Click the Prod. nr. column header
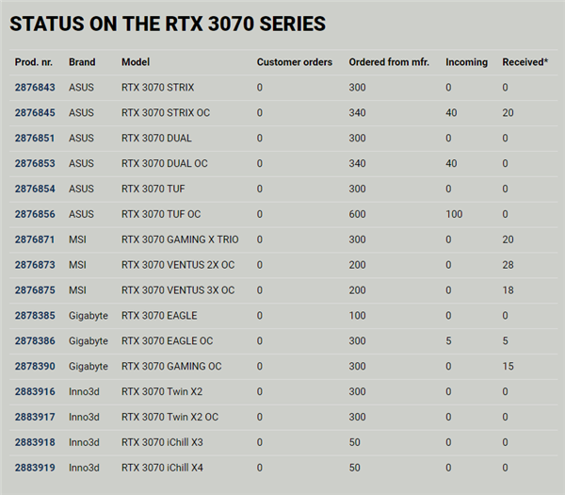 34,62
